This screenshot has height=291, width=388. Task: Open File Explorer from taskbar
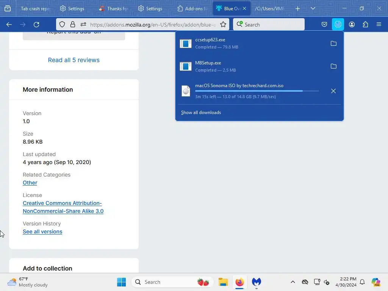click(x=223, y=282)
